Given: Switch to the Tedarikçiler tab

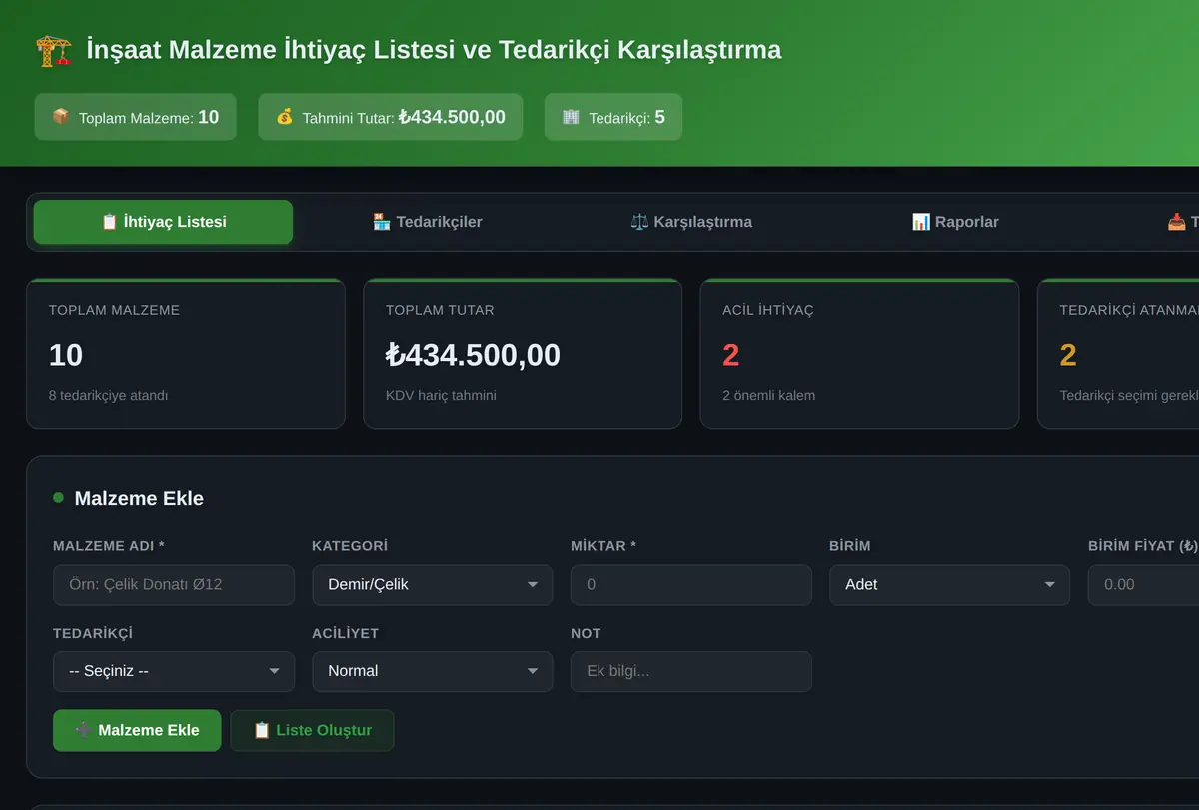Looking at the screenshot, I should (427, 222).
